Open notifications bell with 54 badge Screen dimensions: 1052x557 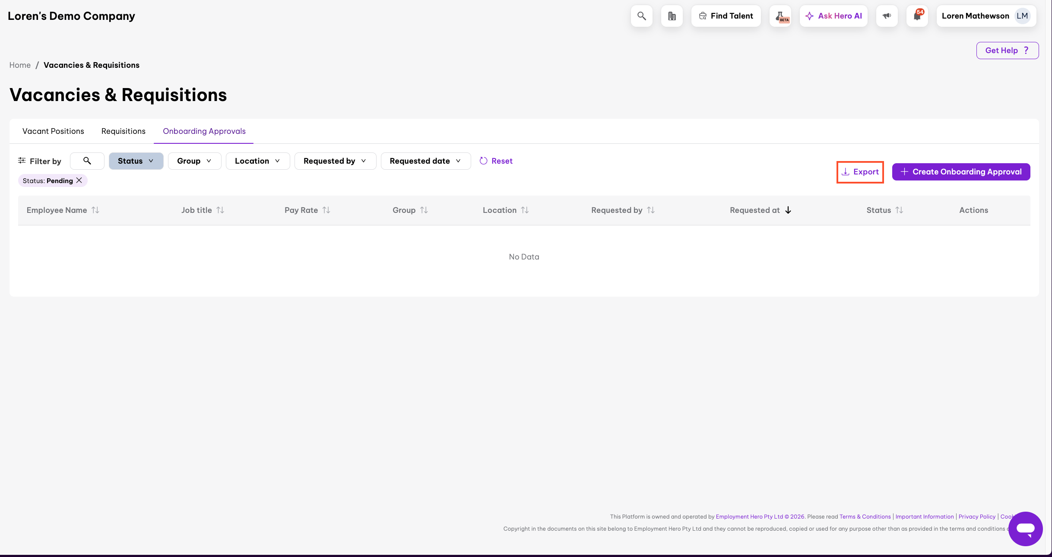click(917, 16)
